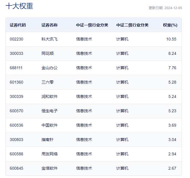
Task: Select security name 中国软件
Action: pyautogui.click(x=49, y=125)
